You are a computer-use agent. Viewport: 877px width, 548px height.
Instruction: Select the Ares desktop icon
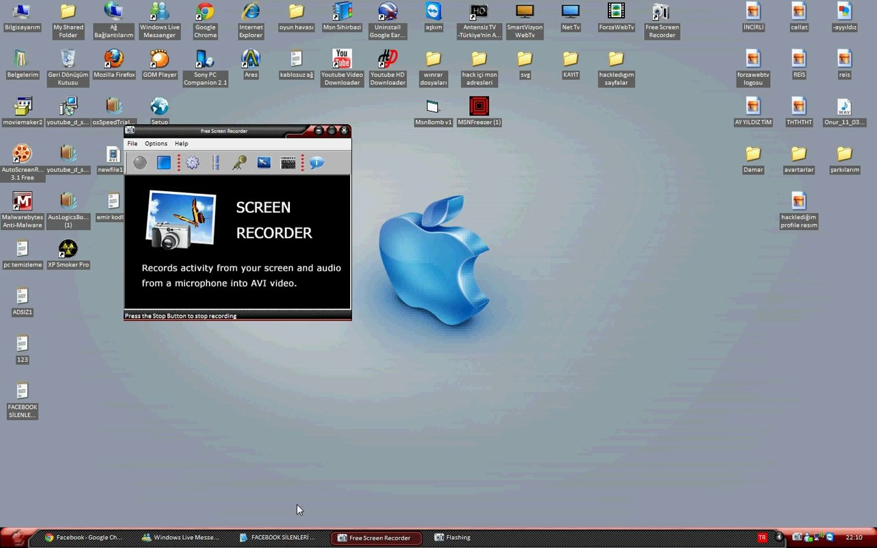(251, 64)
